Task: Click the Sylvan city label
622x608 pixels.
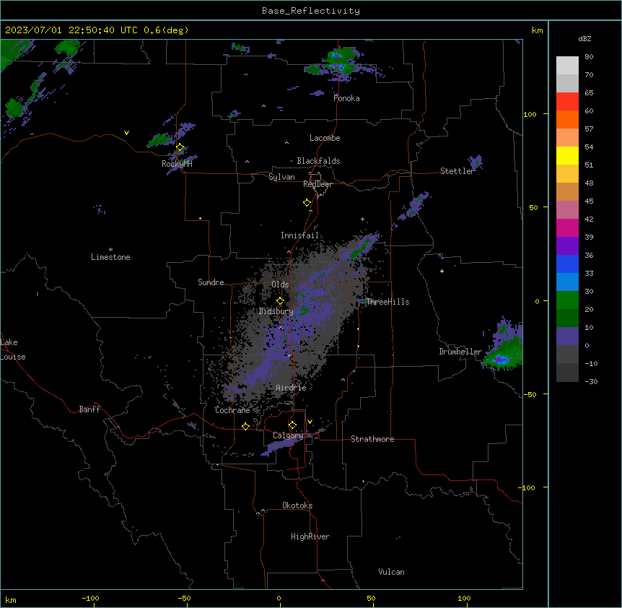Action: [x=281, y=177]
